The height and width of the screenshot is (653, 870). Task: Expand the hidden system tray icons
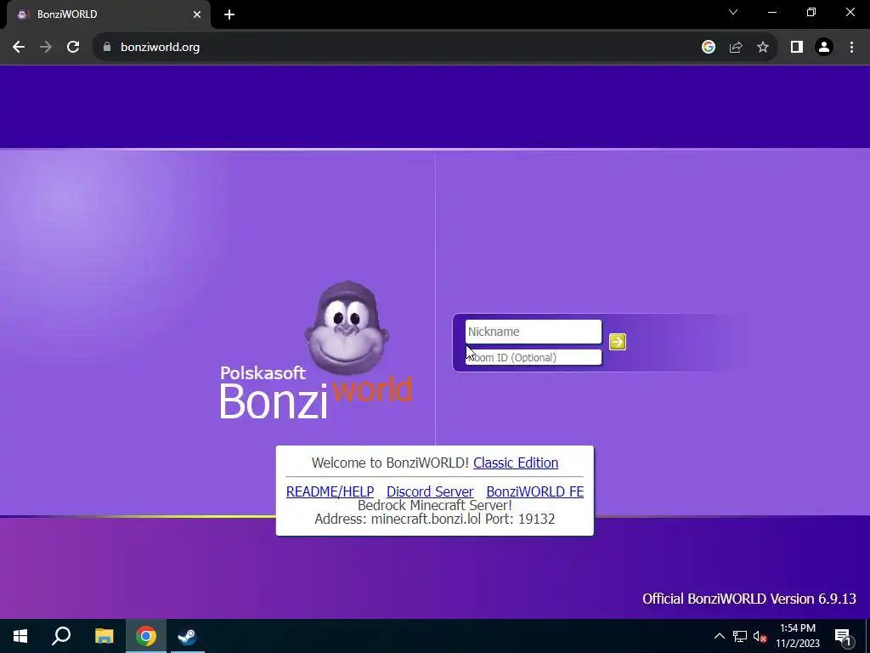click(719, 636)
